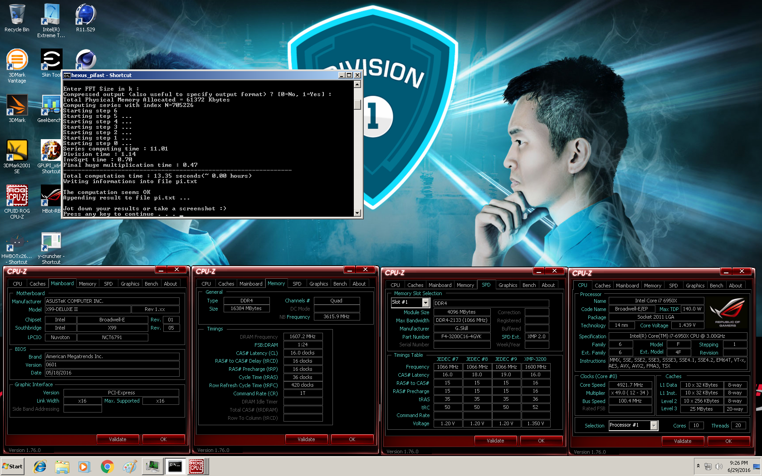Click the X99-DELUXE II model field
The height and width of the screenshot is (476, 762).
point(88,310)
